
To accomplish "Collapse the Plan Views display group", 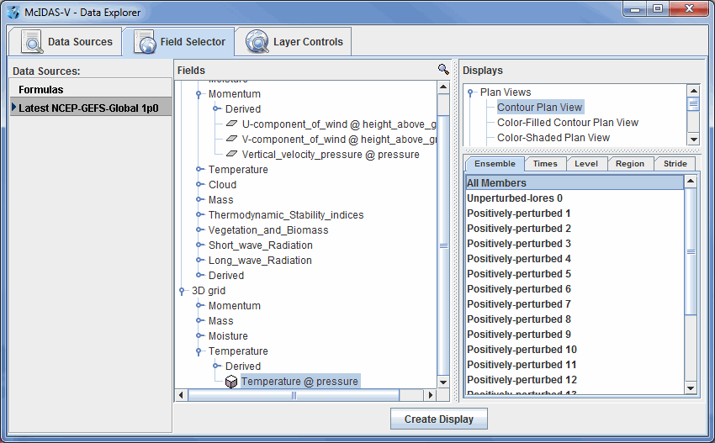I will click(x=471, y=92).
